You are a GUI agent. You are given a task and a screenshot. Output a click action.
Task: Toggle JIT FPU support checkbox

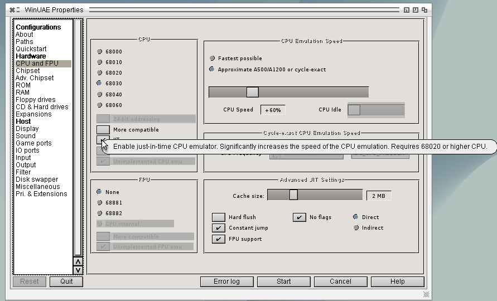219,239
